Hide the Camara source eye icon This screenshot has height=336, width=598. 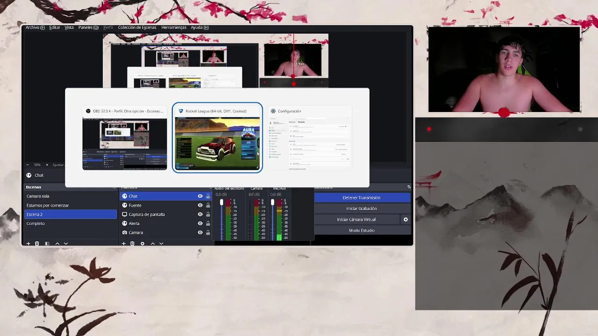click(x=200, y=232)
